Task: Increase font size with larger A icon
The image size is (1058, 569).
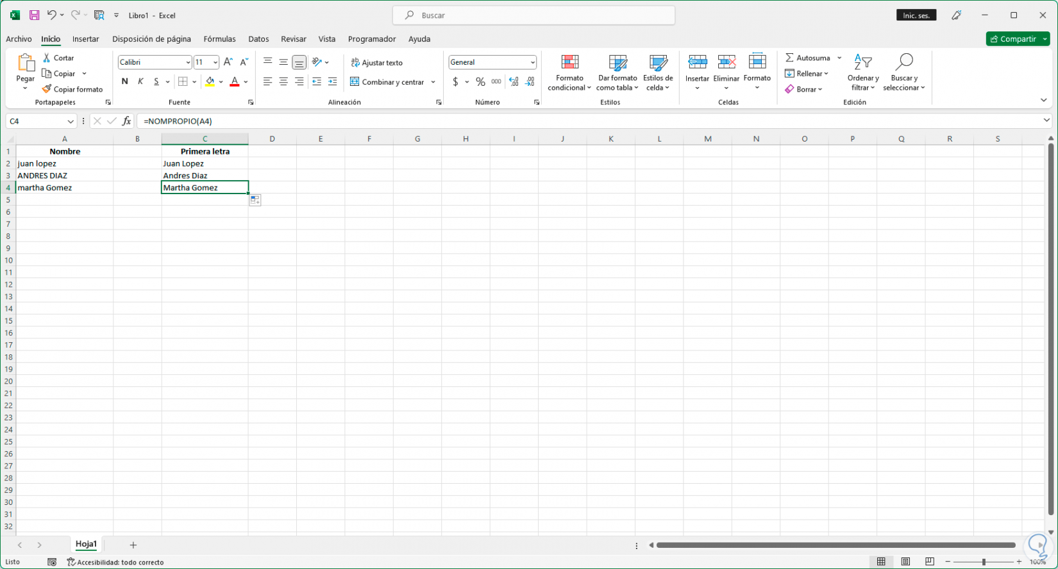Action: (228, 62)
